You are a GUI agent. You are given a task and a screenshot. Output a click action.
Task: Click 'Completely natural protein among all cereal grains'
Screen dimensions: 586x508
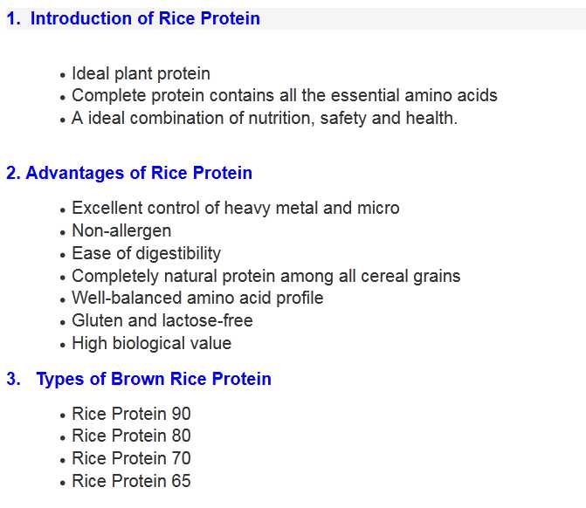[x=265, y=276]
